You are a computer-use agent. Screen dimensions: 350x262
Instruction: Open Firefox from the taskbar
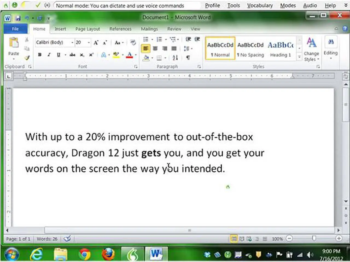[108, 254]
